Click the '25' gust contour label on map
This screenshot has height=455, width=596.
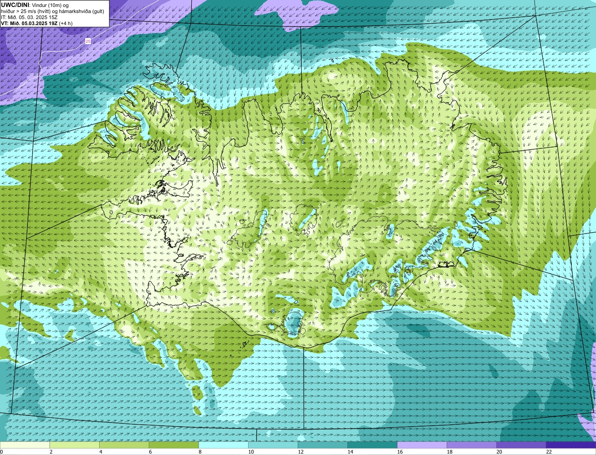pos(88,41)
